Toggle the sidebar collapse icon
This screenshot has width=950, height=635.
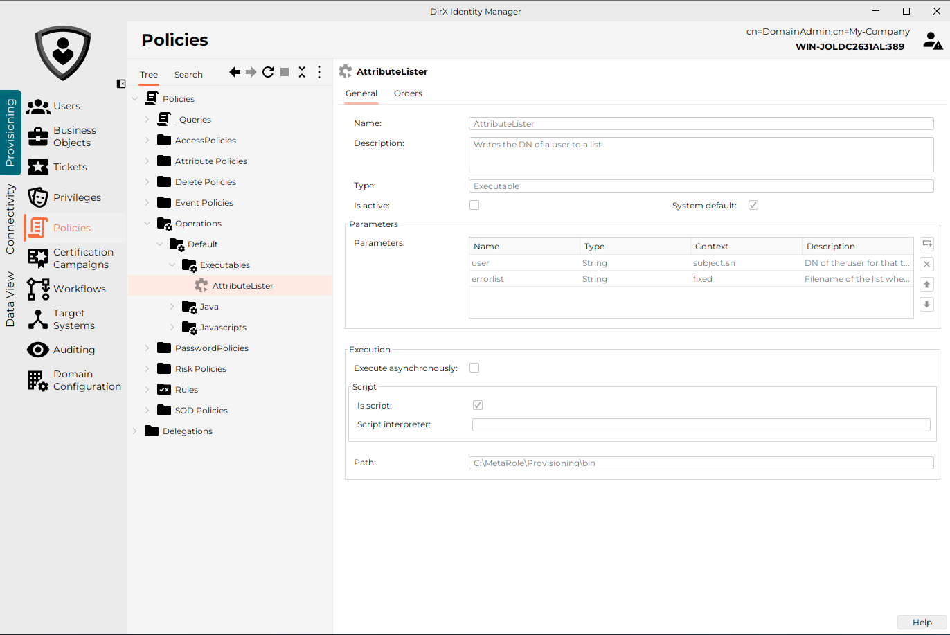click(121, 84)
